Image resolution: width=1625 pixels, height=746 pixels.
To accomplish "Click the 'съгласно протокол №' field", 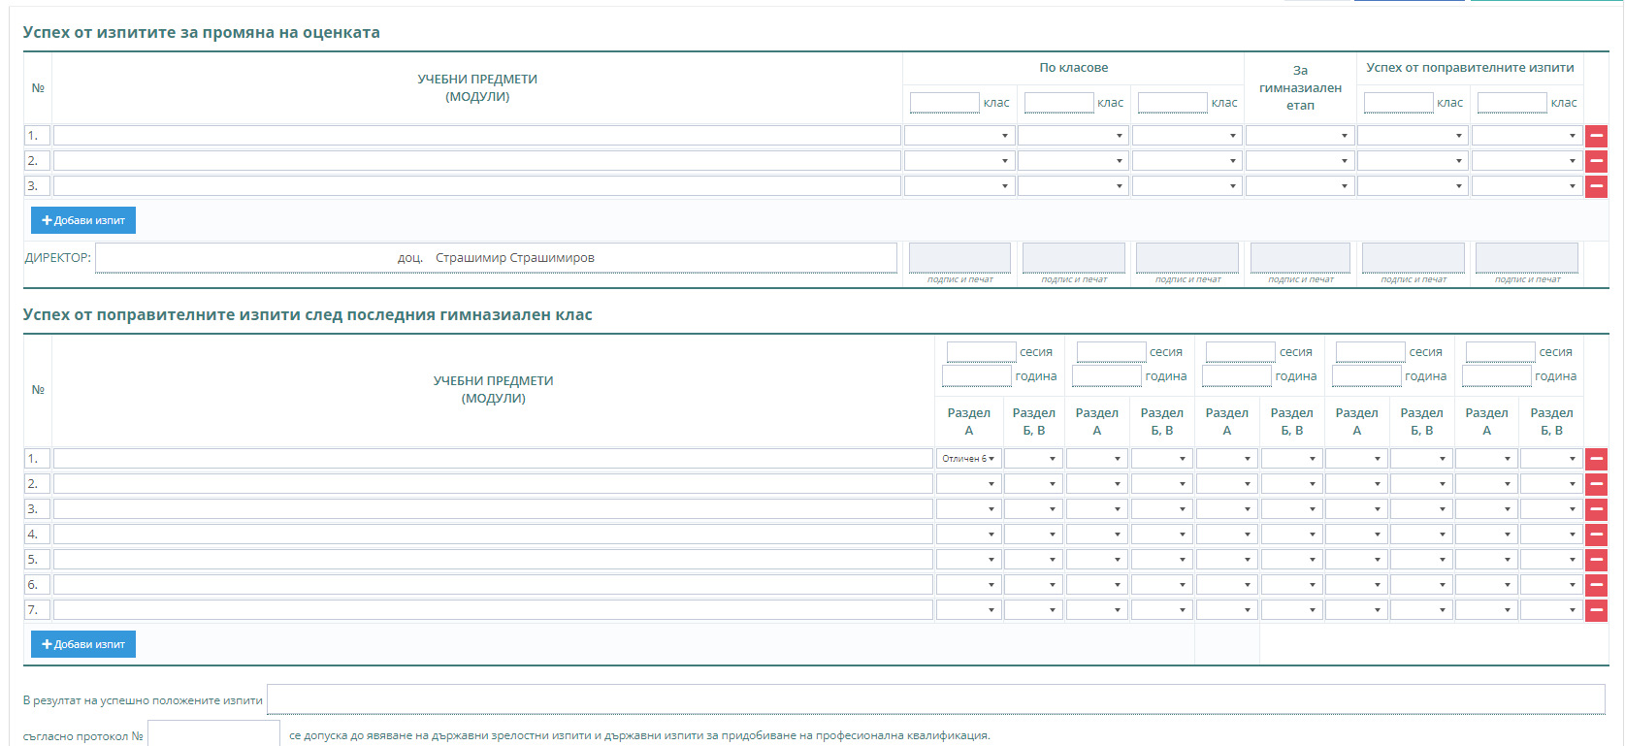I will click(x=213, y=735).
